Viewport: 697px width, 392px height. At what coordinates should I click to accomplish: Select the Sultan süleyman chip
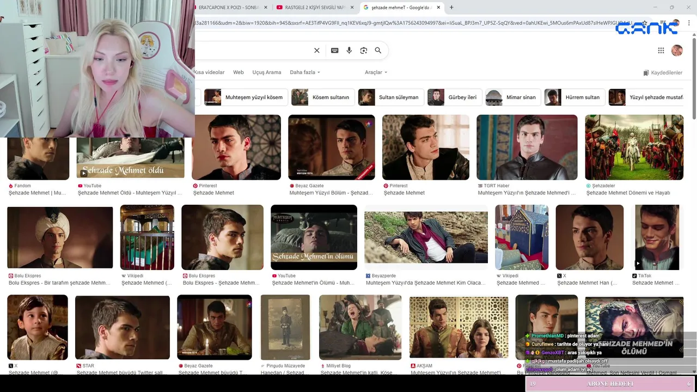(391, 97)
